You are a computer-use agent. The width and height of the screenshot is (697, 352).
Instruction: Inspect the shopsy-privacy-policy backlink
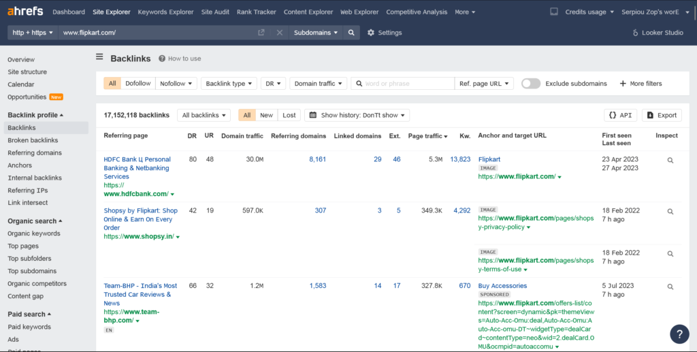pos(670,212)
